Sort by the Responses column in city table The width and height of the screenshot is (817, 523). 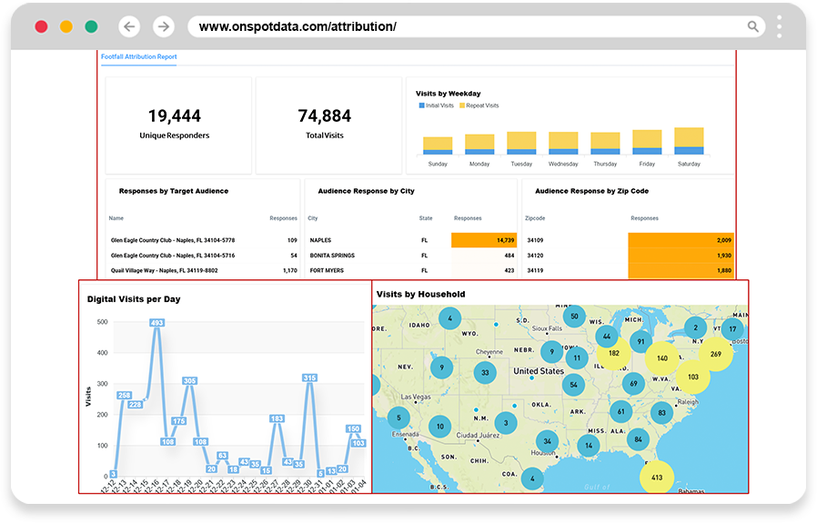coord(468,218)
